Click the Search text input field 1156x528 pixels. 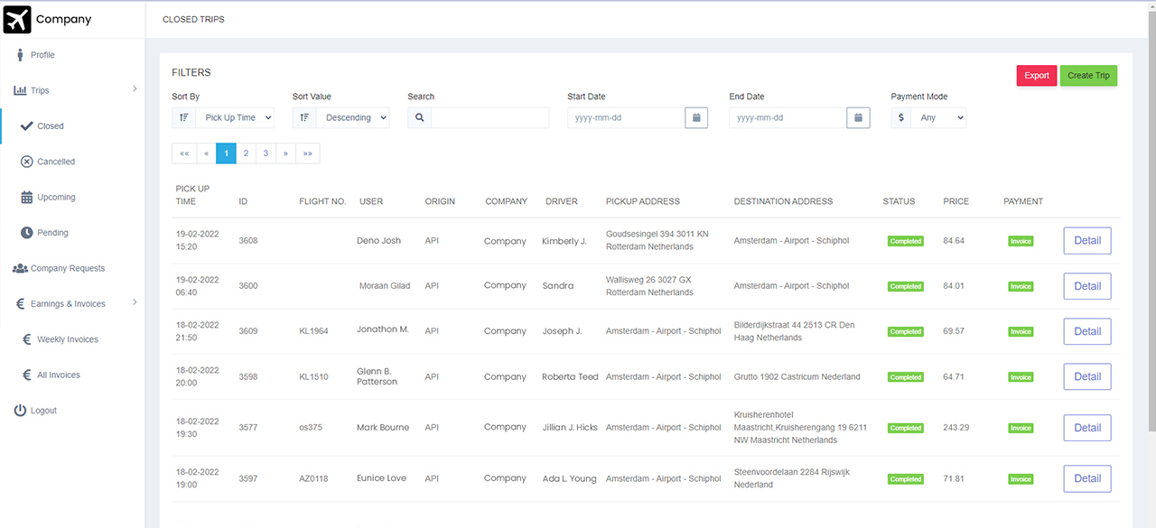click(x=489, y=117)
